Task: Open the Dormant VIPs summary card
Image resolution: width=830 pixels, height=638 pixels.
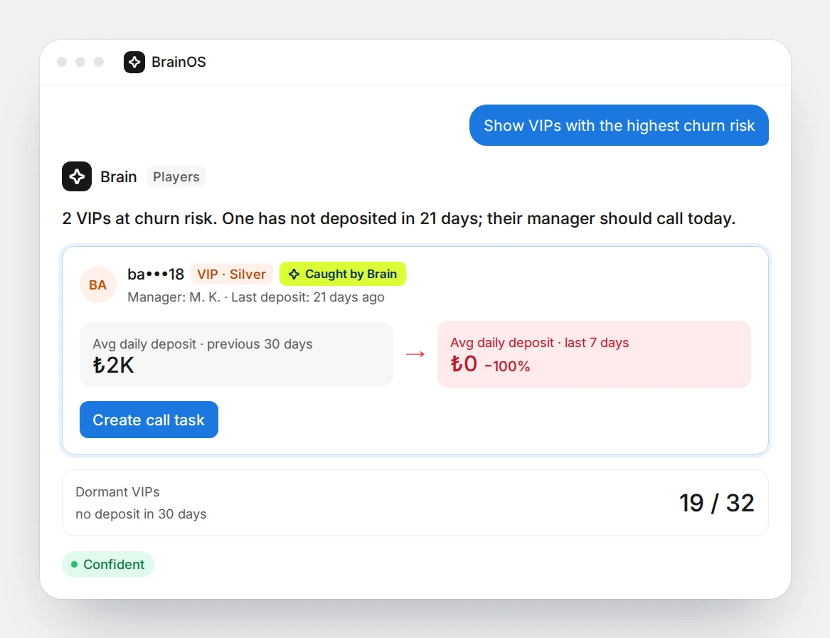Action: tap(415, 503)
